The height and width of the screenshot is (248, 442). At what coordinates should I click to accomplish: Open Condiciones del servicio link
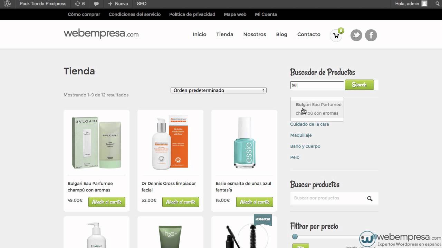[135, 14]
